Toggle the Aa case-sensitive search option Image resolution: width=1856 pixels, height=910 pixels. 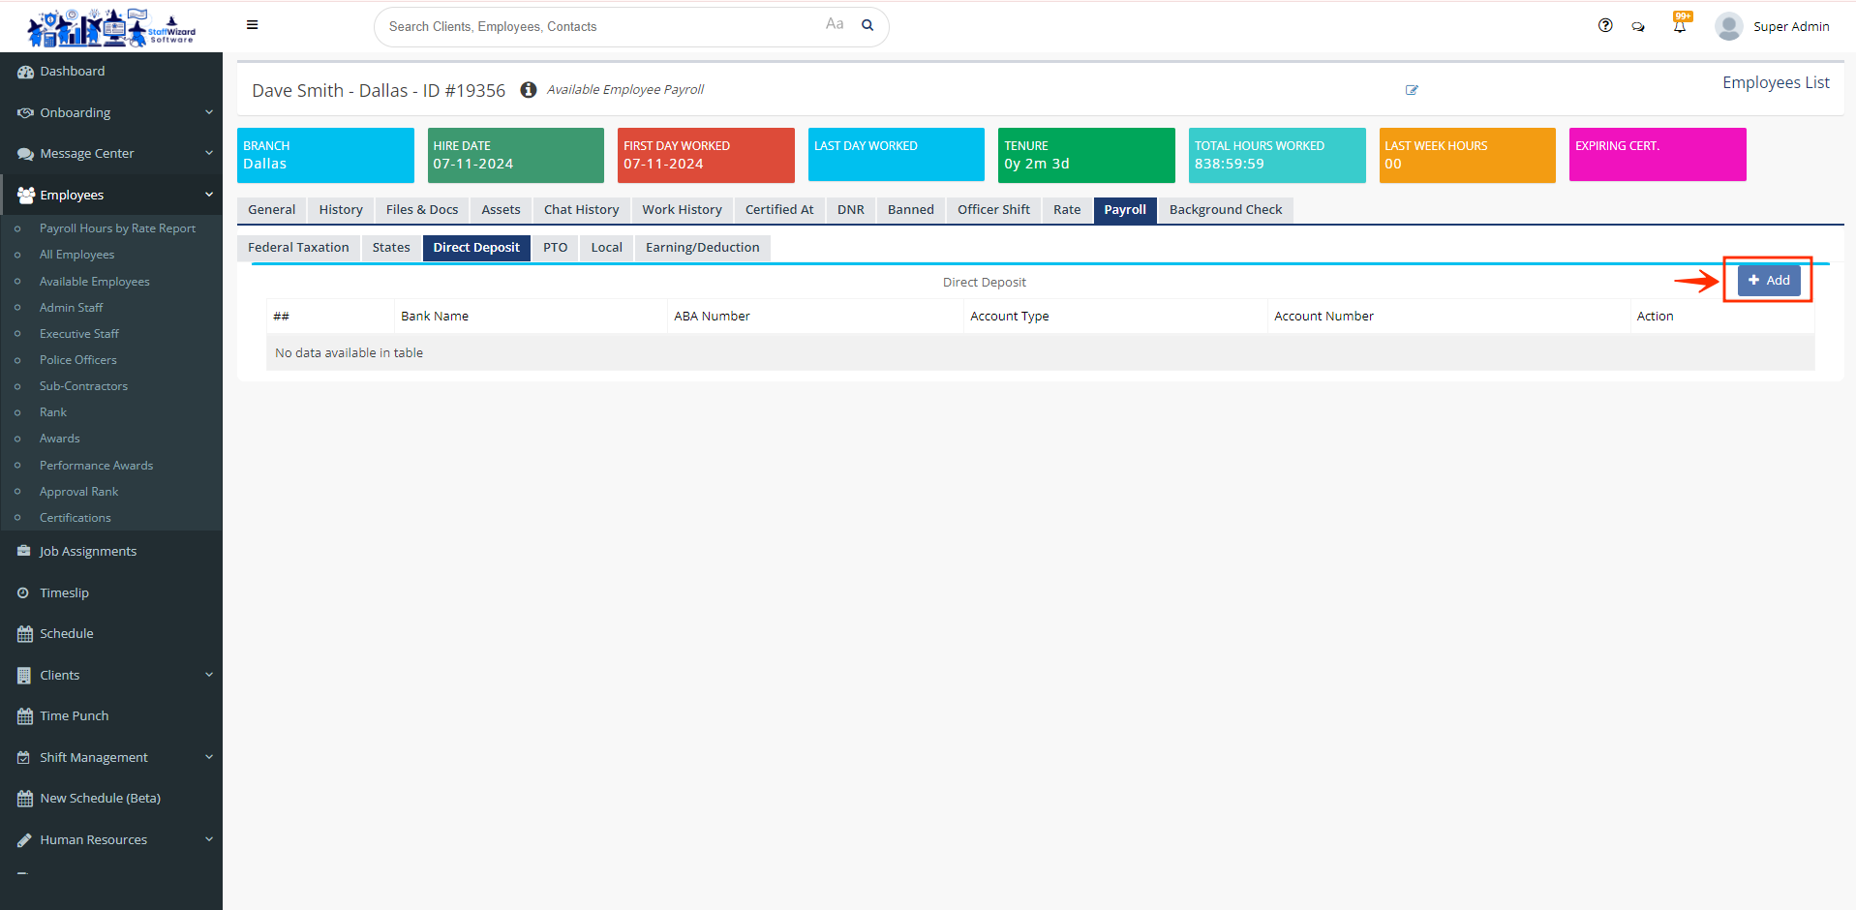pyautogui.click(x=835, y=24)
